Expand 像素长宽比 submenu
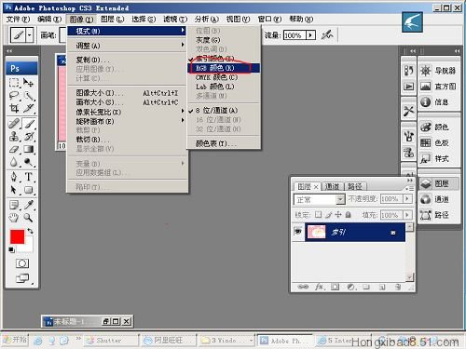This screenshot has height=349, width=466. pos(128,112)
